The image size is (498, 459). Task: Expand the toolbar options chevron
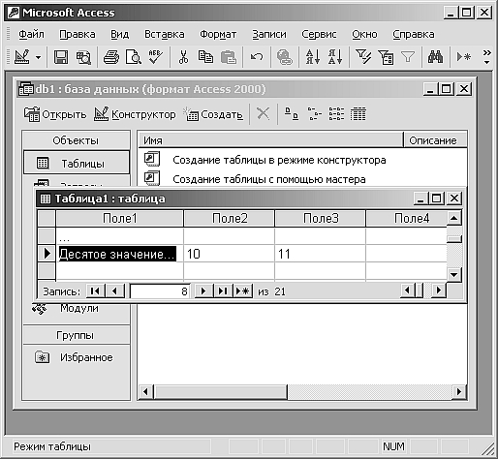click(487, 56)
